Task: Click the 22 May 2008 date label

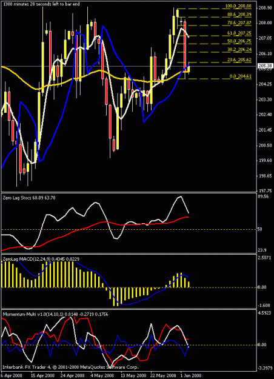Action: (x=163, y=375)
